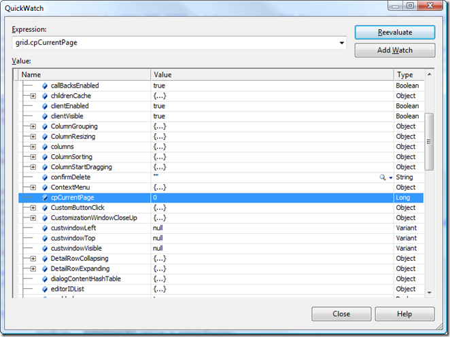Click the Name column header
Image resolution: width=450 pixels, height=337 pixels.
pyautogui.click(x=85, y=75)
